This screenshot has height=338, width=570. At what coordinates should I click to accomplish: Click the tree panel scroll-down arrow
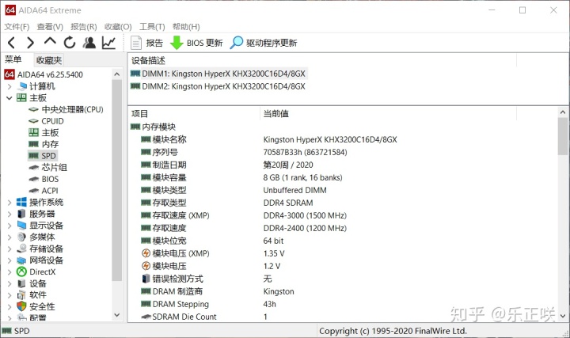tap(116, 315)
